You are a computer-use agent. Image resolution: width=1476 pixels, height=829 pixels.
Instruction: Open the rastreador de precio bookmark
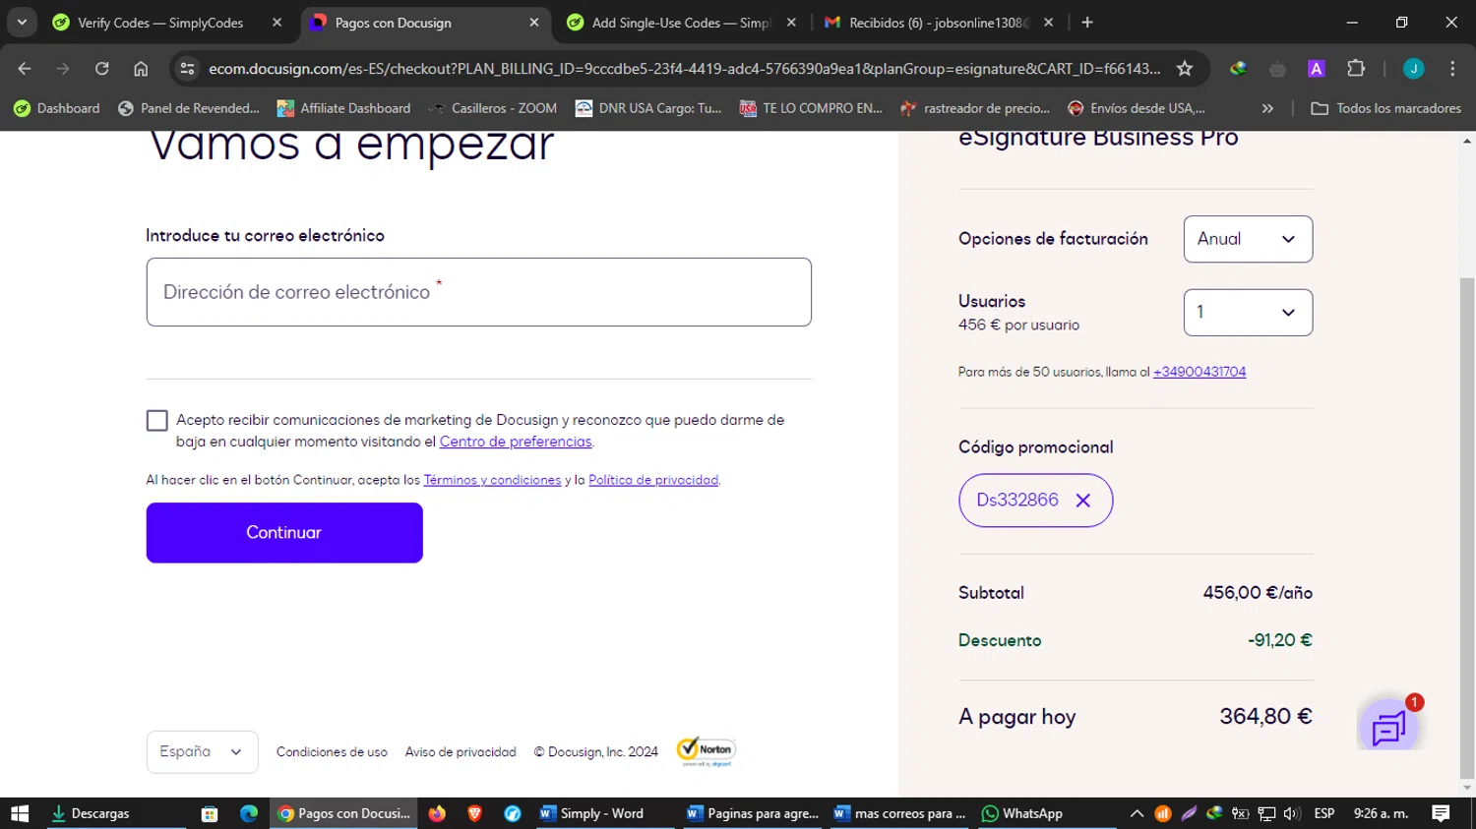pyautogui.click(x=975, y=108)
